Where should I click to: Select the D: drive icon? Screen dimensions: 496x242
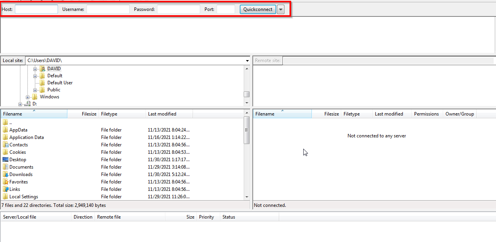[27, 103]
